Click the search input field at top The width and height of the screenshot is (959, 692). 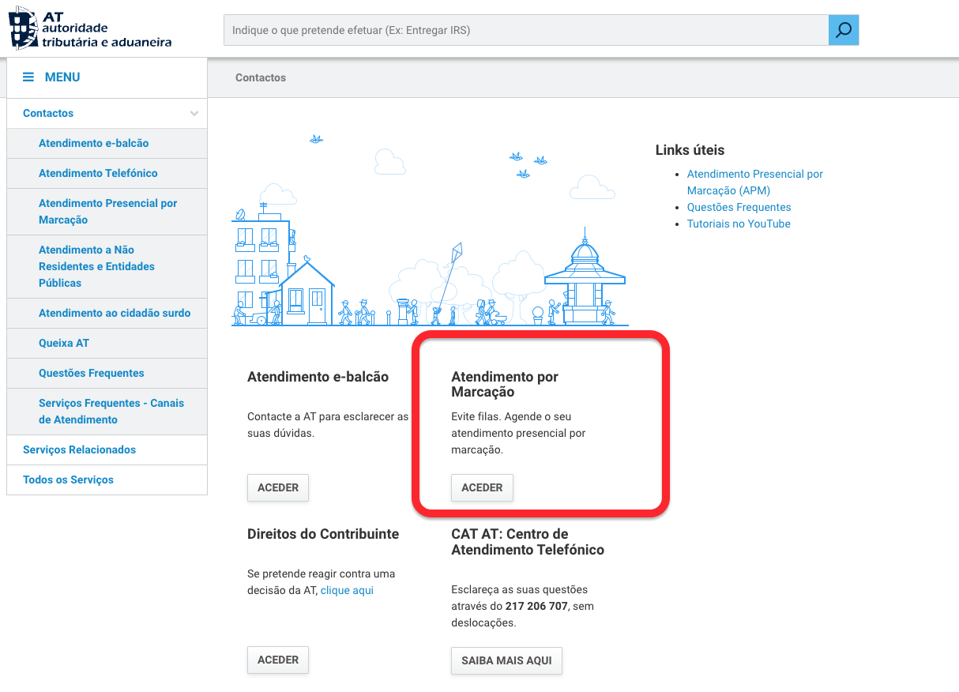pyautogui.click(x=521, y=30)
